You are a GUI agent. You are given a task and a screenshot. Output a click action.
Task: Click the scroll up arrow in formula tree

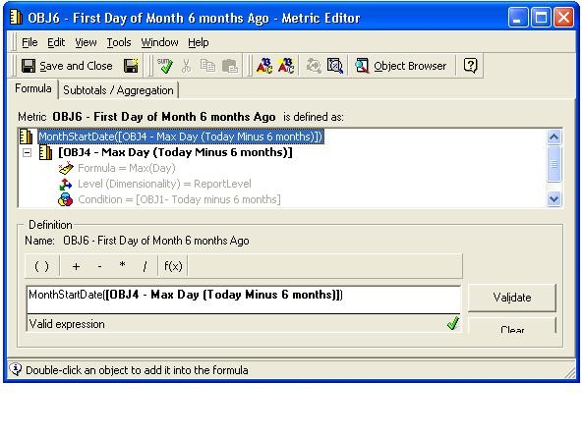tap(554, 137)
